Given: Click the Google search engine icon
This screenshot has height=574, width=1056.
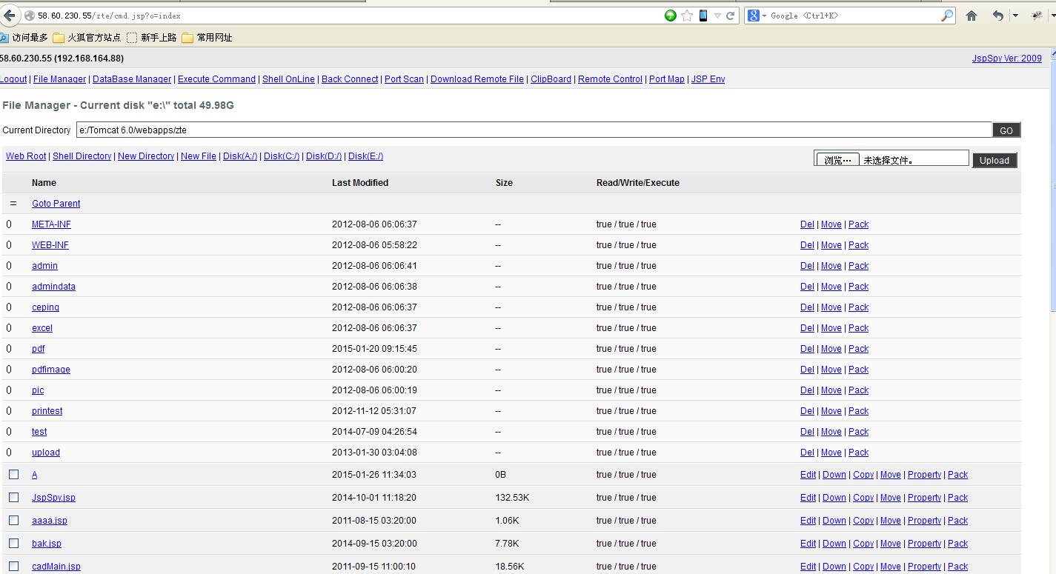Looking at the screenshot, I should (x=753, y=16).
